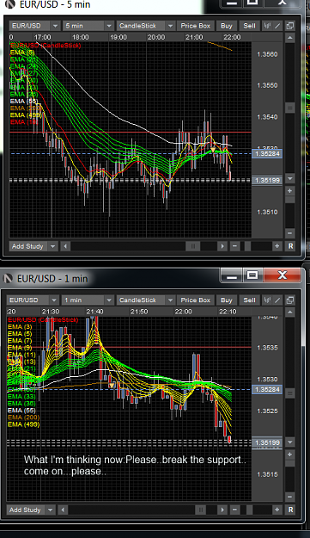Open the CandleStick chart type dropdown in the 5 min window
The image size is (310, 538).
point(146,26)
